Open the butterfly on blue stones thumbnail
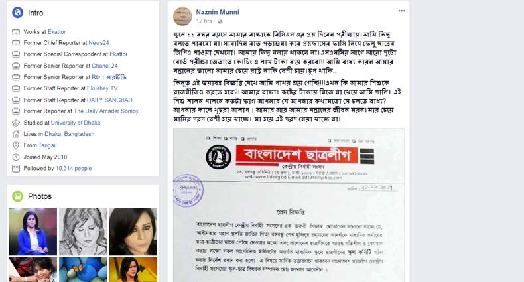 click(x=83, y=269)
